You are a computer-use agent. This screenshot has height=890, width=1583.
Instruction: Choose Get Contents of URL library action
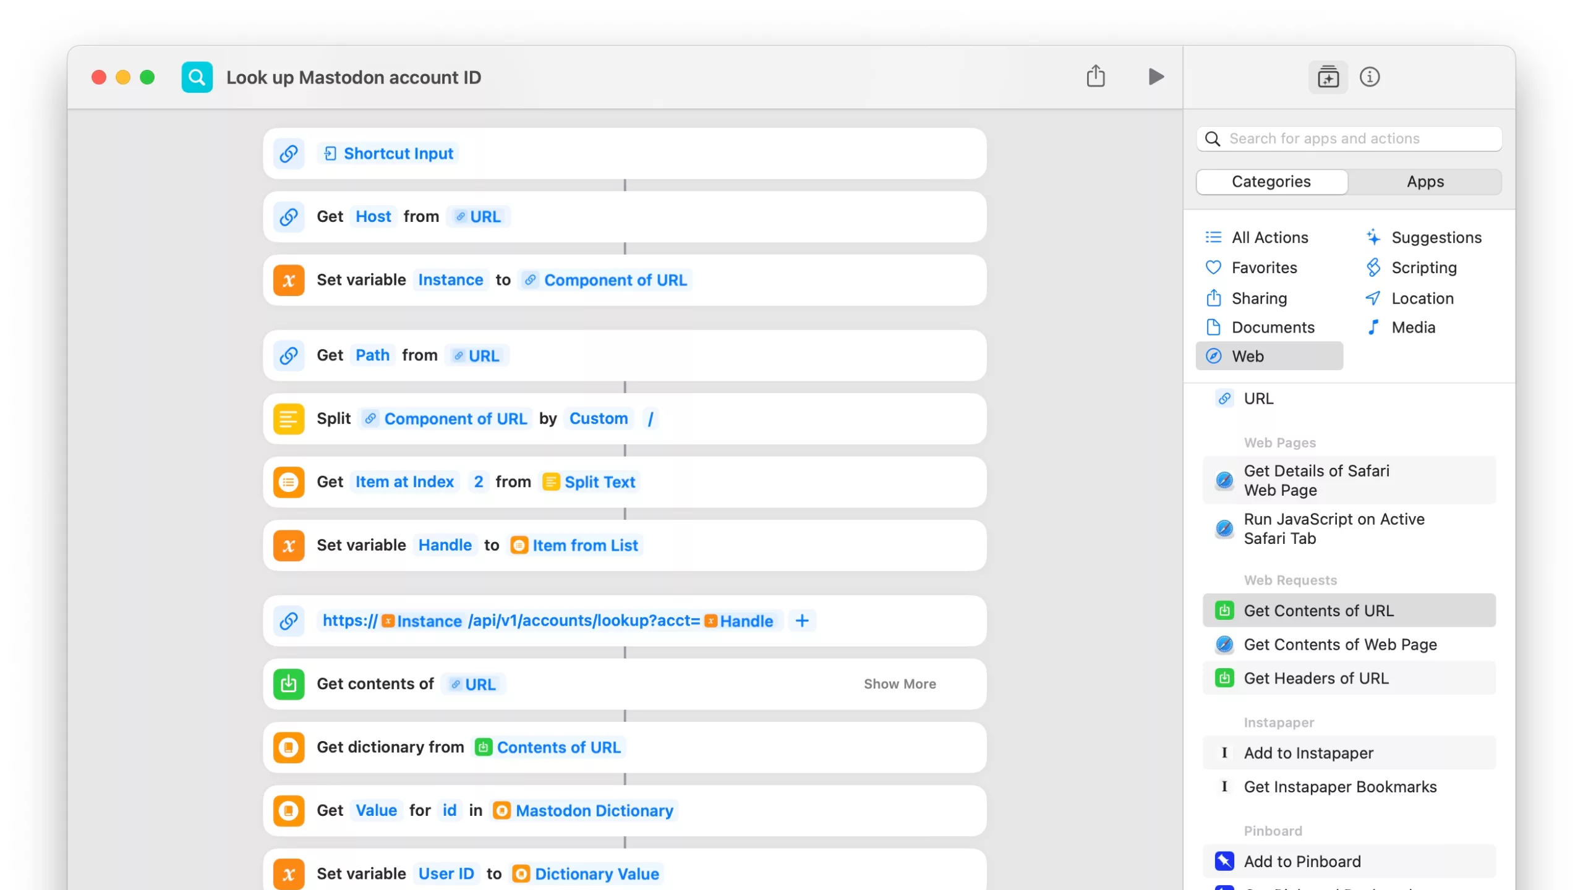[x=1349, y=611]
